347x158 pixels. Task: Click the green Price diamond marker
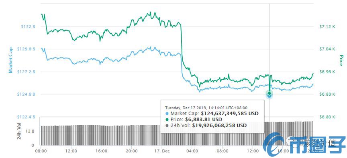269,93
